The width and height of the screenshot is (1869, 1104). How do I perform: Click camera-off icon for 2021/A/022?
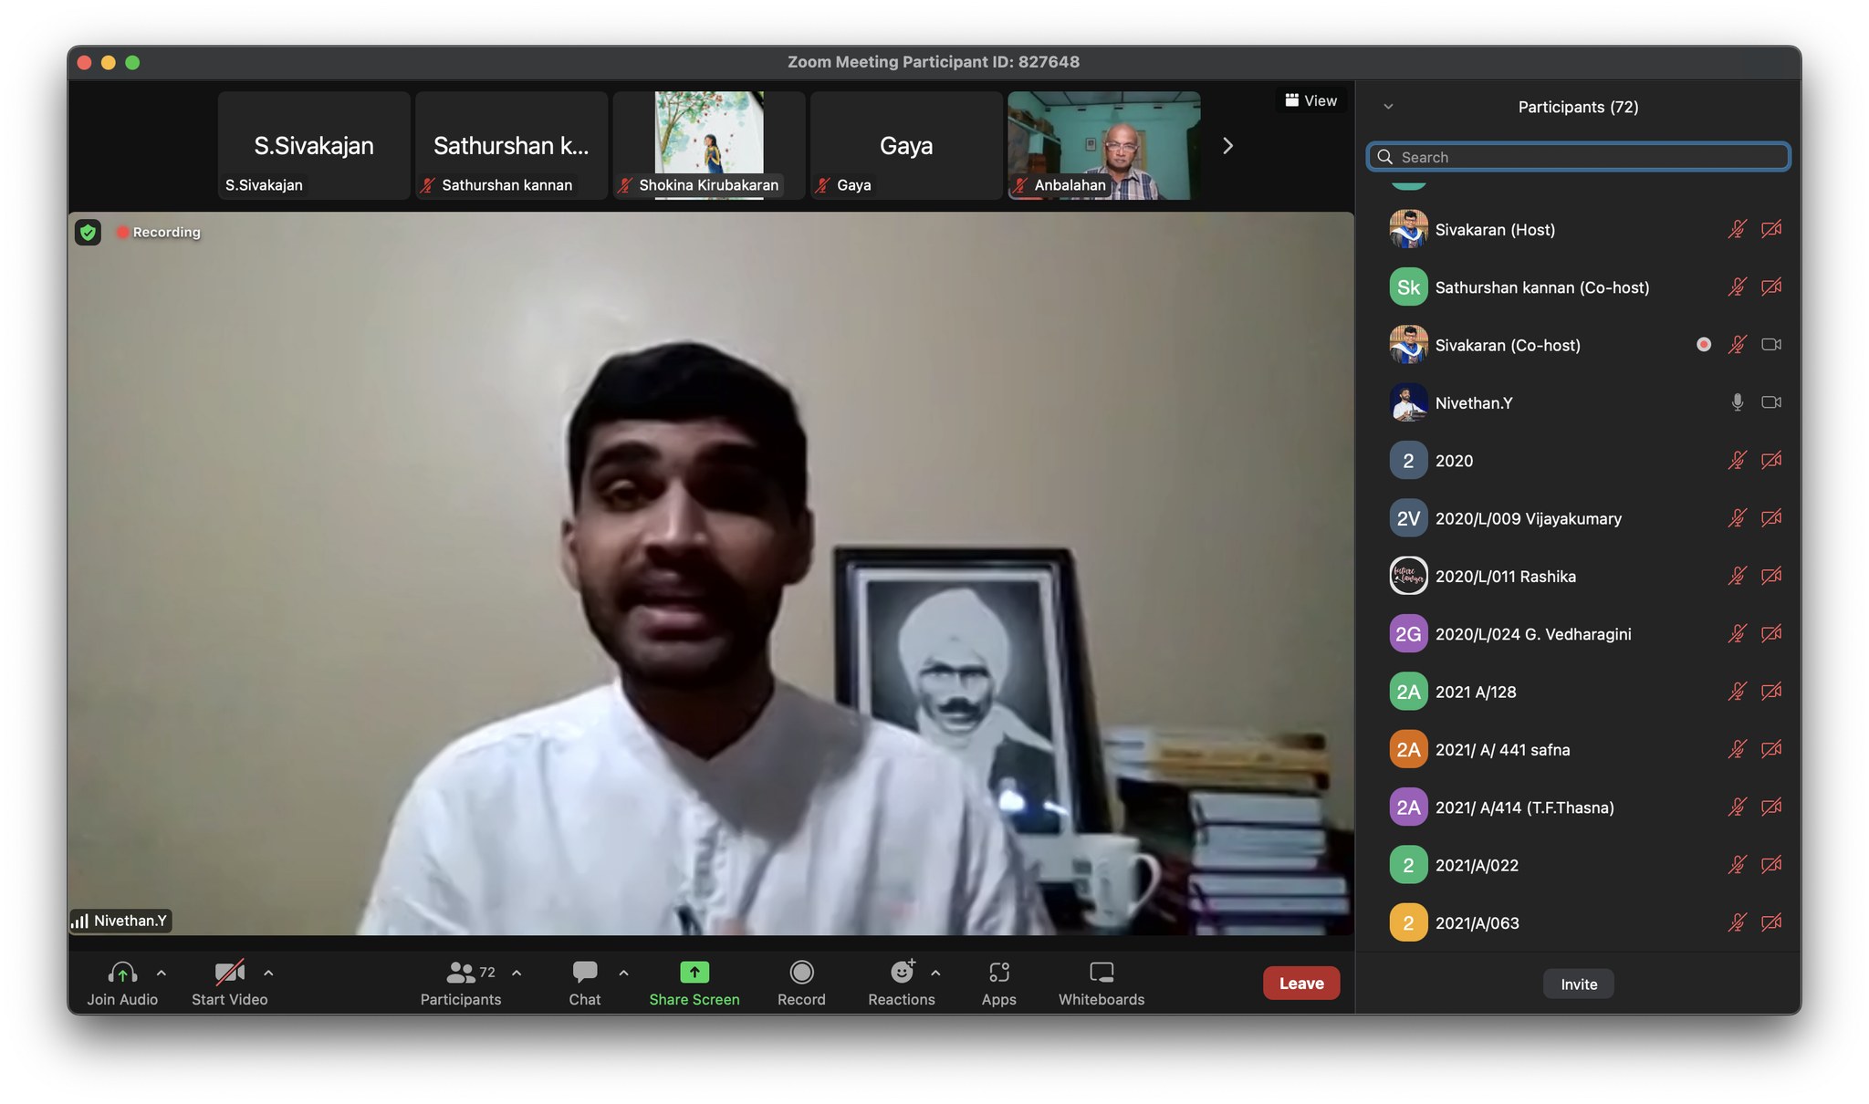click(1771, 865)
